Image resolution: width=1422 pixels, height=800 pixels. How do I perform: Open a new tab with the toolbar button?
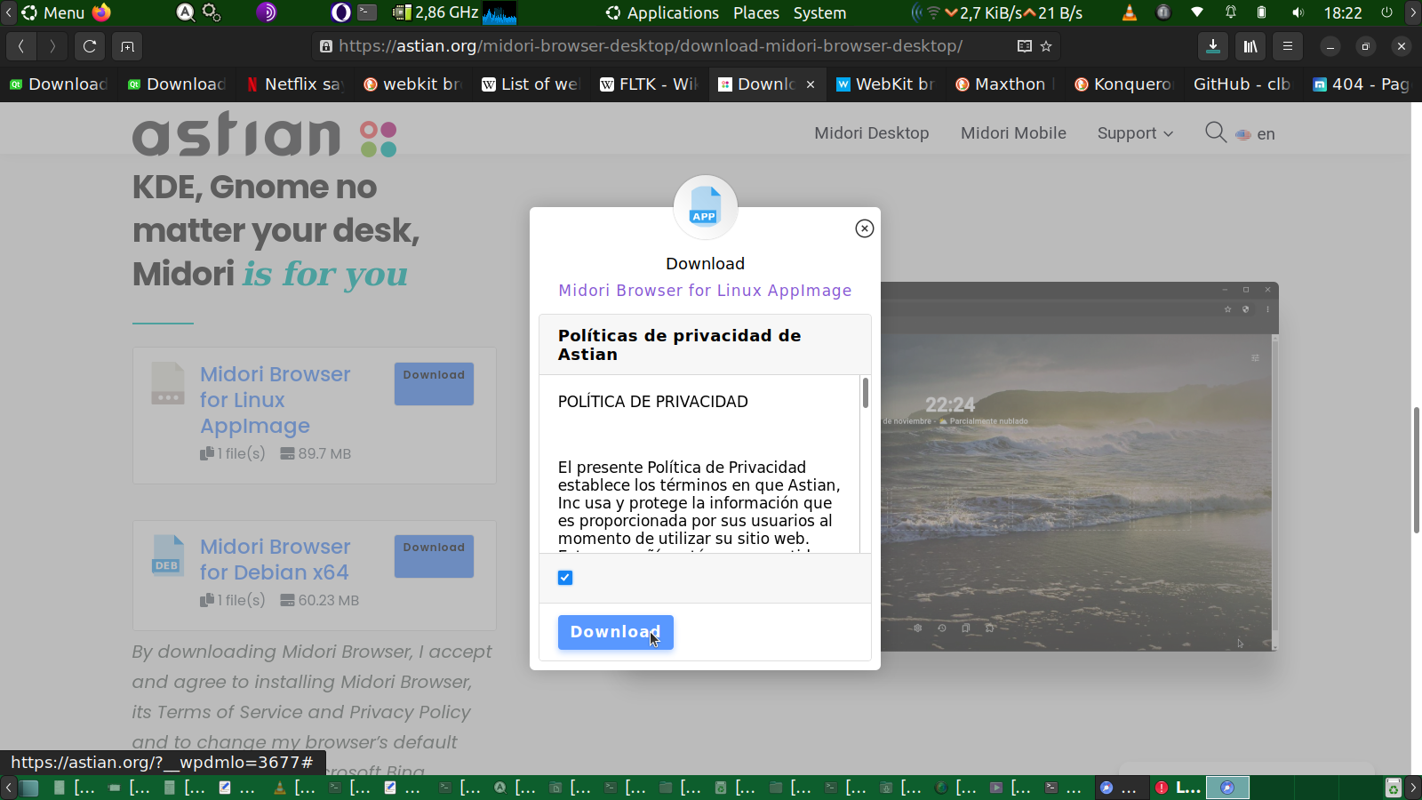coord(127,46)
